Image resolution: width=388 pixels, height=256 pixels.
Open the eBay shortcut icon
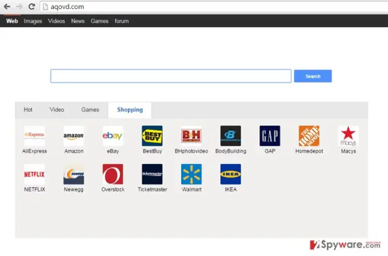click(113, 136)
